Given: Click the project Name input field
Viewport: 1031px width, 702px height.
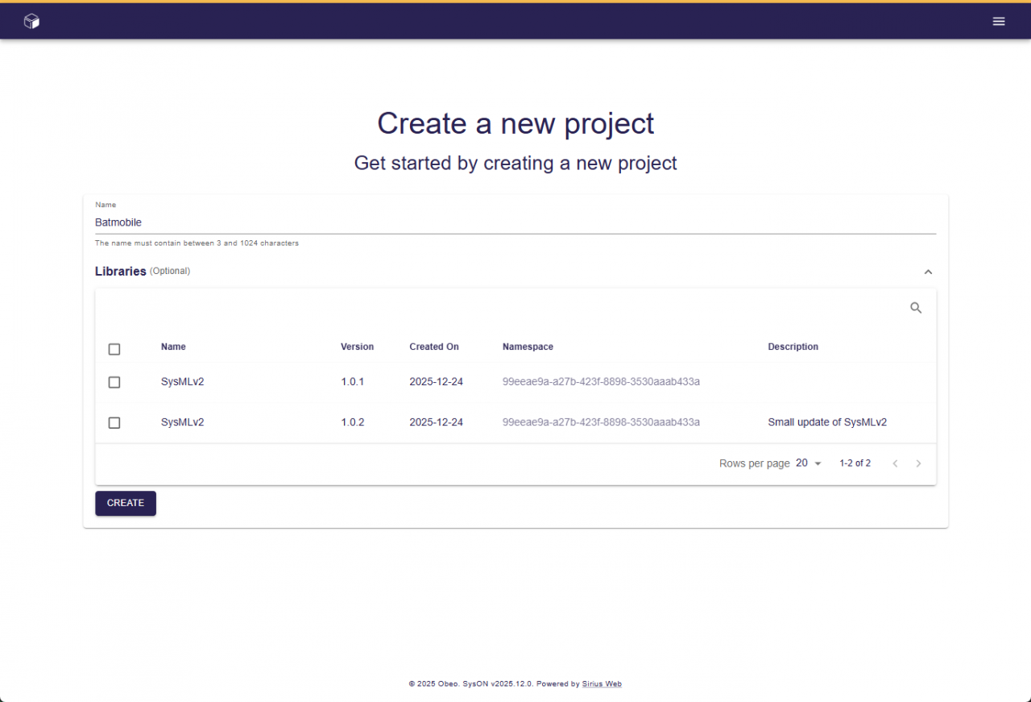Looking at the screenshot, I should click(x=515, y=222).
